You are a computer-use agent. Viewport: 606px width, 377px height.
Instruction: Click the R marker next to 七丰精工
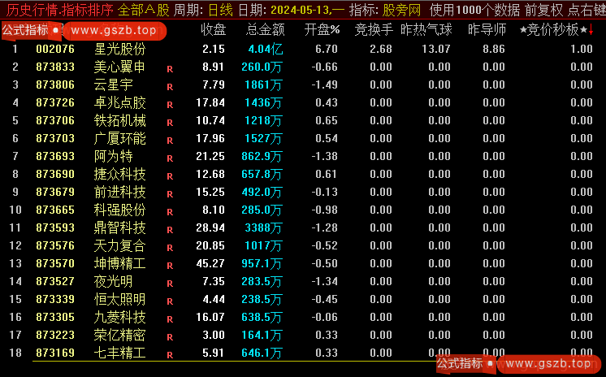[170, 354]
